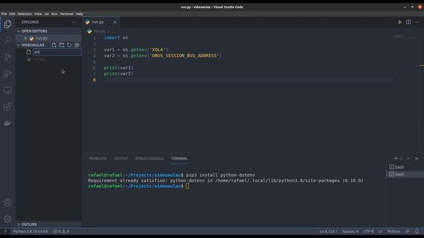Open the Go menu
Screen dimensions: 424x238
[47, 14]
